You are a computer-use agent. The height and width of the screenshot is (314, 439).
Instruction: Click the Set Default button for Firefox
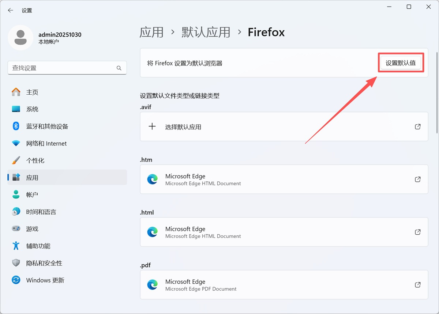tap(401, 63)
